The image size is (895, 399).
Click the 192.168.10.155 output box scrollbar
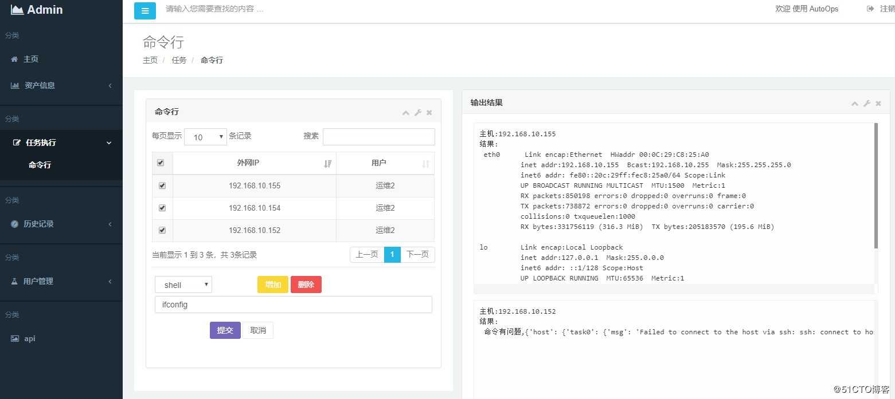tap(876, 186)
